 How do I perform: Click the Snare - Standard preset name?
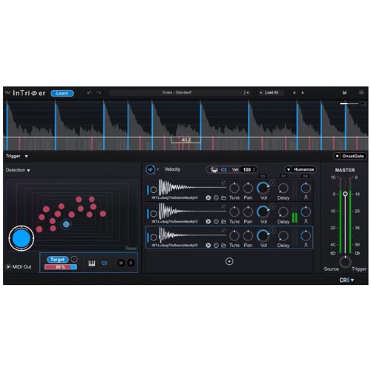point(177,93)
